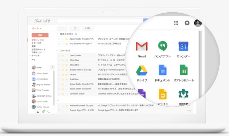Click the red 作成 compose button
Screen dimensions: 229x136
coord(40,35)
